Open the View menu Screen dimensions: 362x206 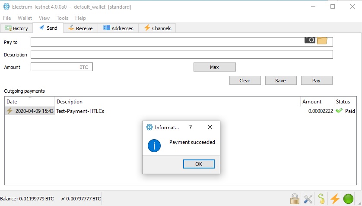[44, 18]
